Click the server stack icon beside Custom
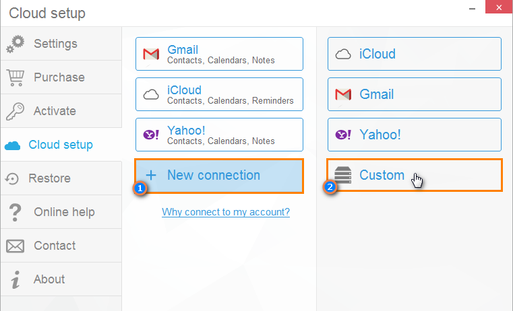 (343, 175)
